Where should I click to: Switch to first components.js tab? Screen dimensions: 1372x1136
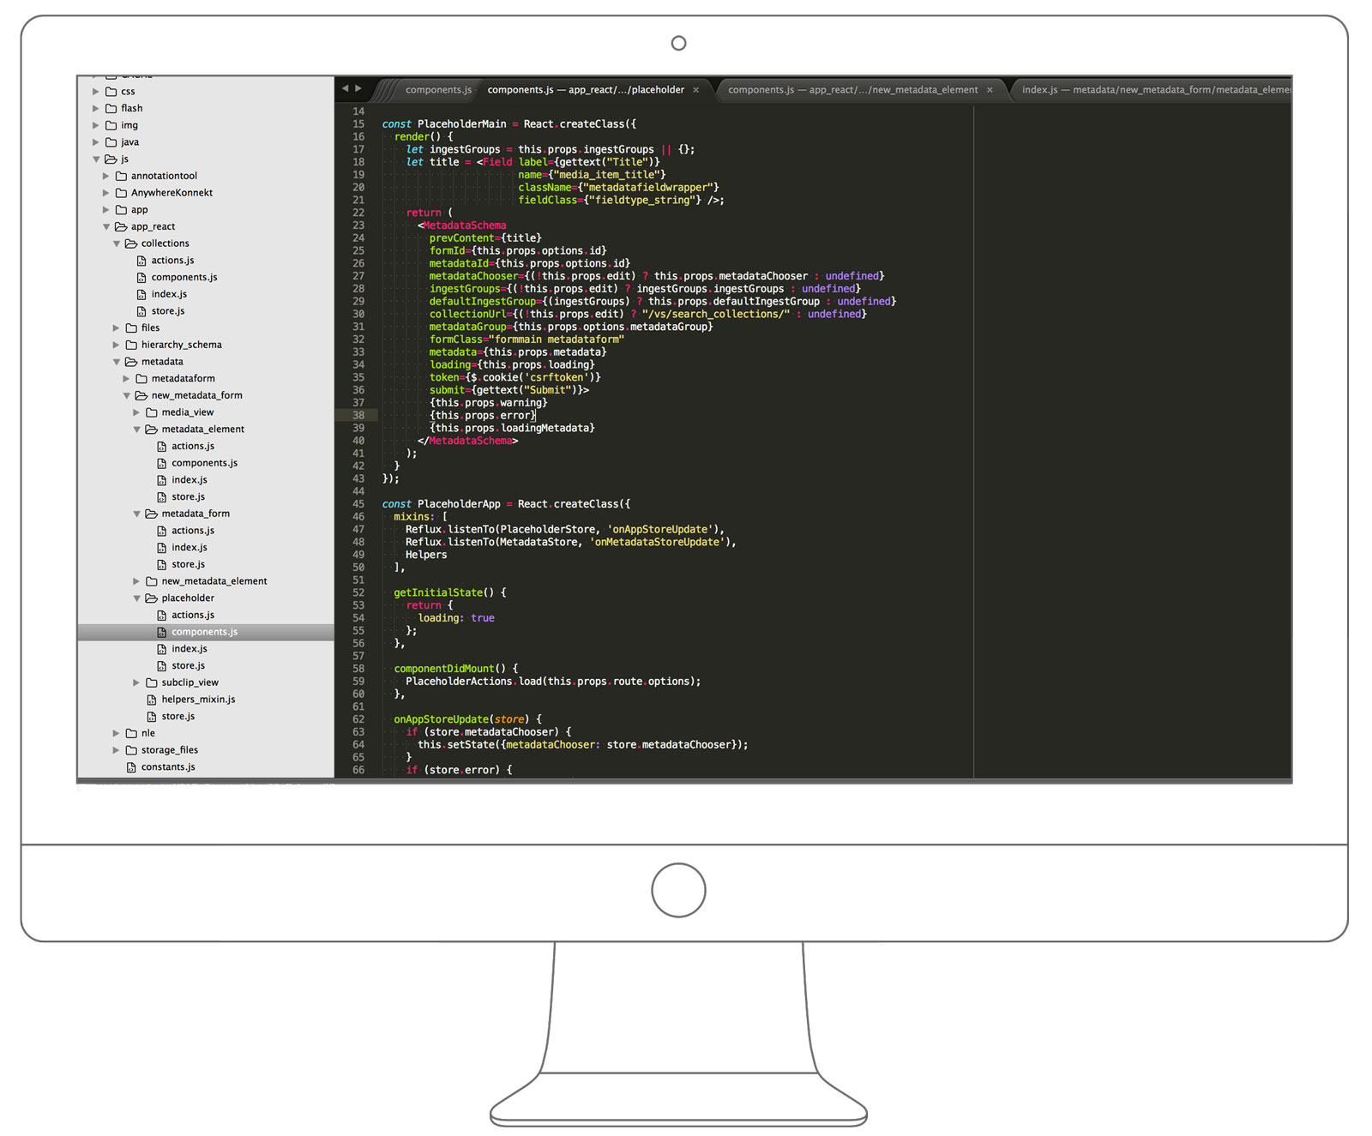coord(438,90)
